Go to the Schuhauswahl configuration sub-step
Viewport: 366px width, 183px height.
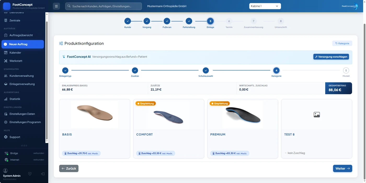click(206, 70)
